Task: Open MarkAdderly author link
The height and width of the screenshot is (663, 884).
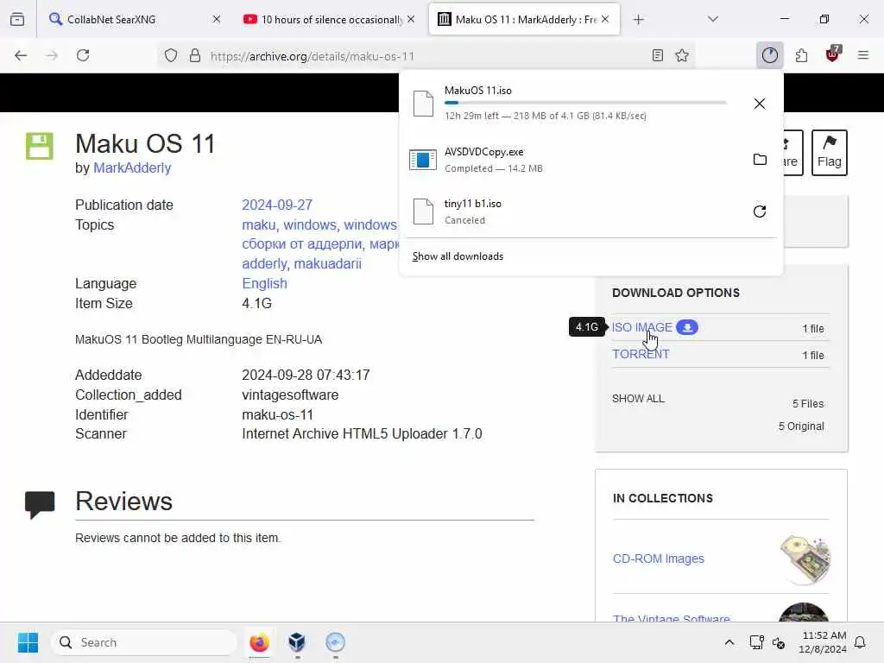Action: [x=132, y=168]
